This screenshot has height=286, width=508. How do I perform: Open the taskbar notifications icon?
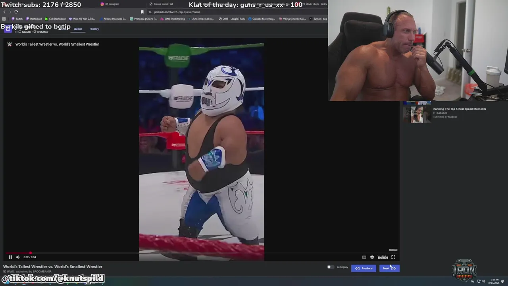tap(503, 281)
